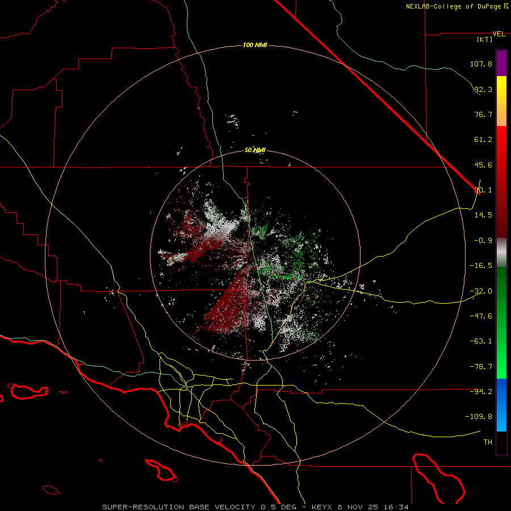Pick the purple segment of the velocity scale
The image size is (511, 511).
pos(501,63)
